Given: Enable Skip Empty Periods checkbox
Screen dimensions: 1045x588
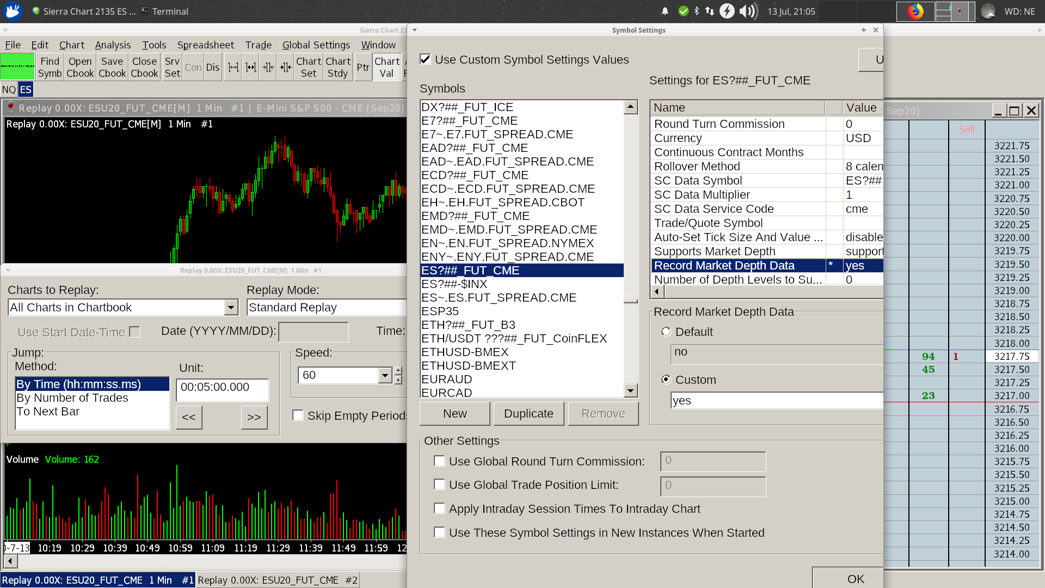Looking at the screenshot, I should 298,415.
